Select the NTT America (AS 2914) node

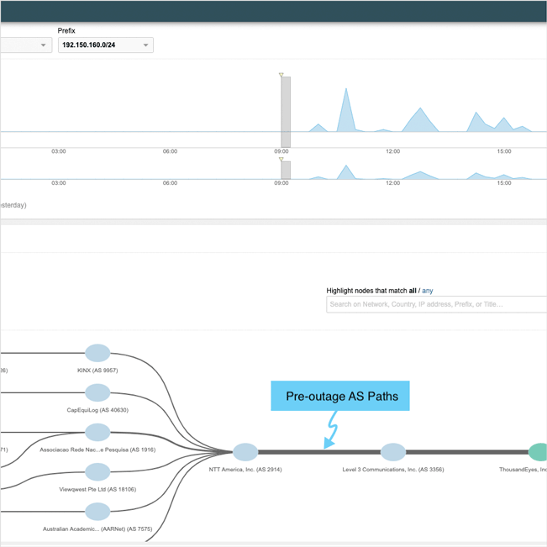coord(245,452)
